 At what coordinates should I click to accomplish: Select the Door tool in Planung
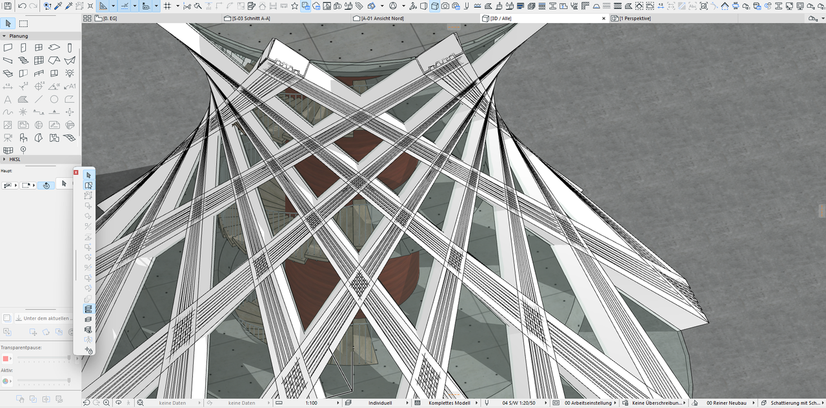(23, 48)
